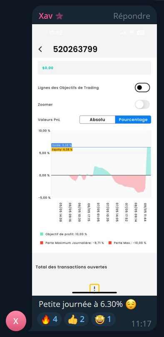Click the red Perte Max. legend swatch
The width and height of the screenshot is (164, 337).
click(x=110, y=243)
